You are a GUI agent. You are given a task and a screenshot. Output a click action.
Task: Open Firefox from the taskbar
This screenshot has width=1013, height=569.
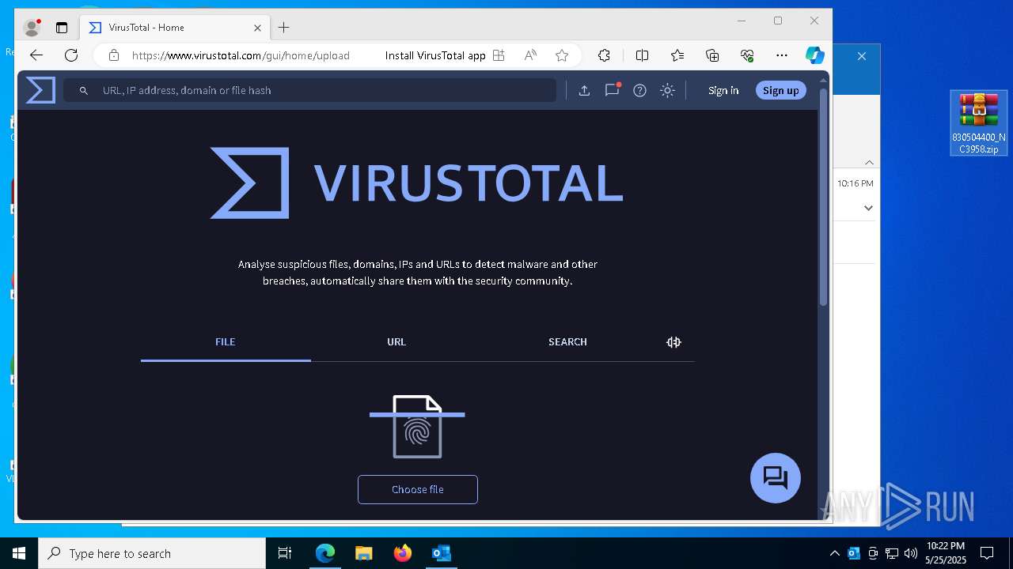pyautogui.click(x=402, y=553)
